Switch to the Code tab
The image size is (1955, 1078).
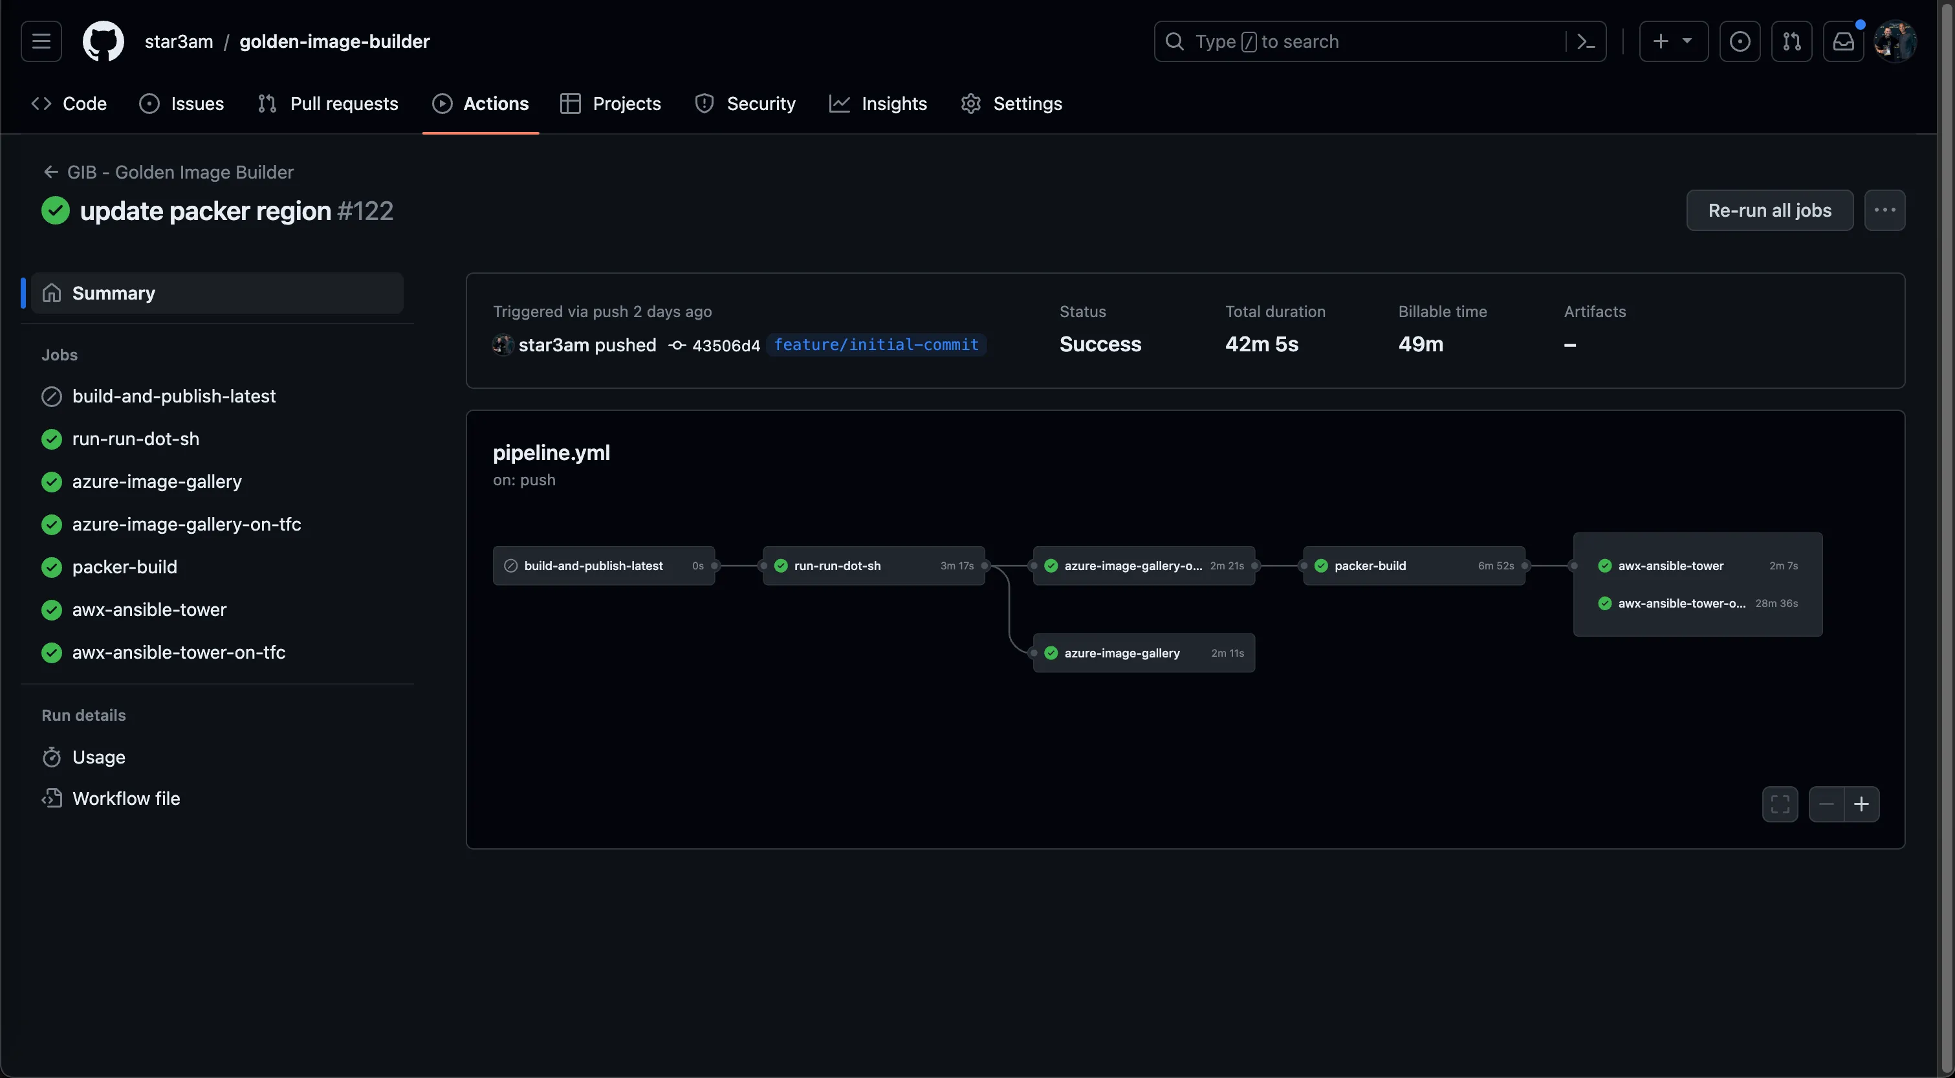[x=69, y=104]
